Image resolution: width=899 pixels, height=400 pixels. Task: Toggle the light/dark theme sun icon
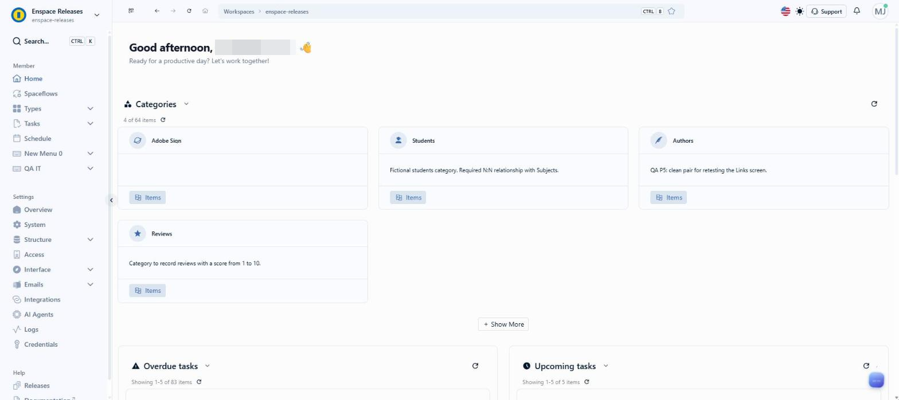click(800, 11)
